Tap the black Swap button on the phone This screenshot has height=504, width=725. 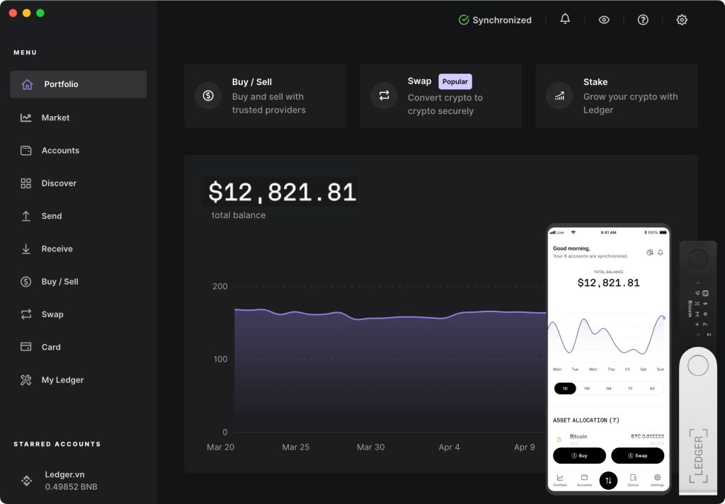tap(638, 455)
